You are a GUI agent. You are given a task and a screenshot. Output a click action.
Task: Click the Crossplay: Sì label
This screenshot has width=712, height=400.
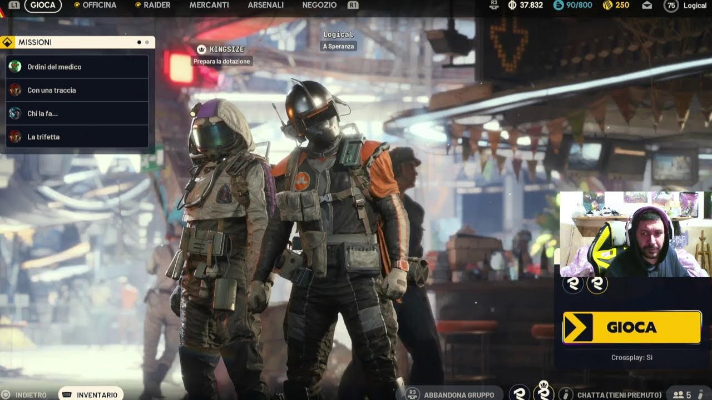631,358
